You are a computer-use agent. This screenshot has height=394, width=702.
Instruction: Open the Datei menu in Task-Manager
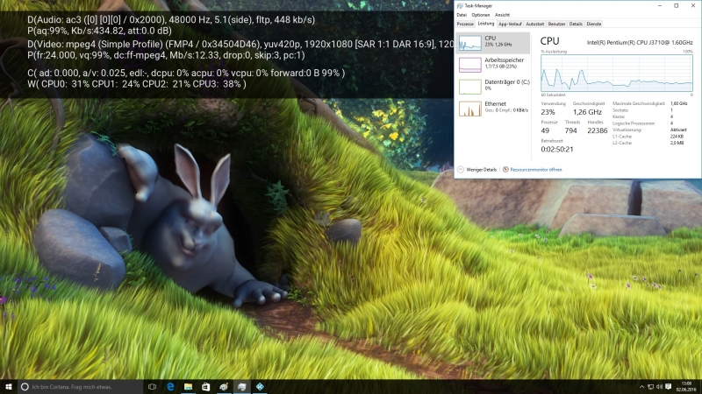[462, 15]
